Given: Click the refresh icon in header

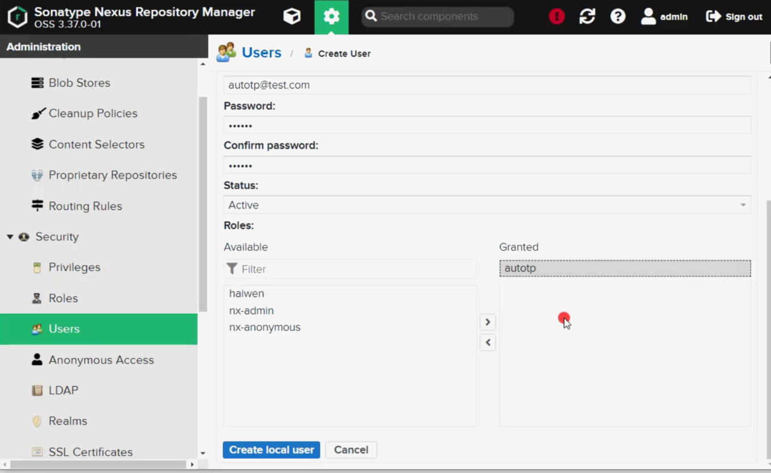Looking at the screenshot, I should (x=587, y=16).
